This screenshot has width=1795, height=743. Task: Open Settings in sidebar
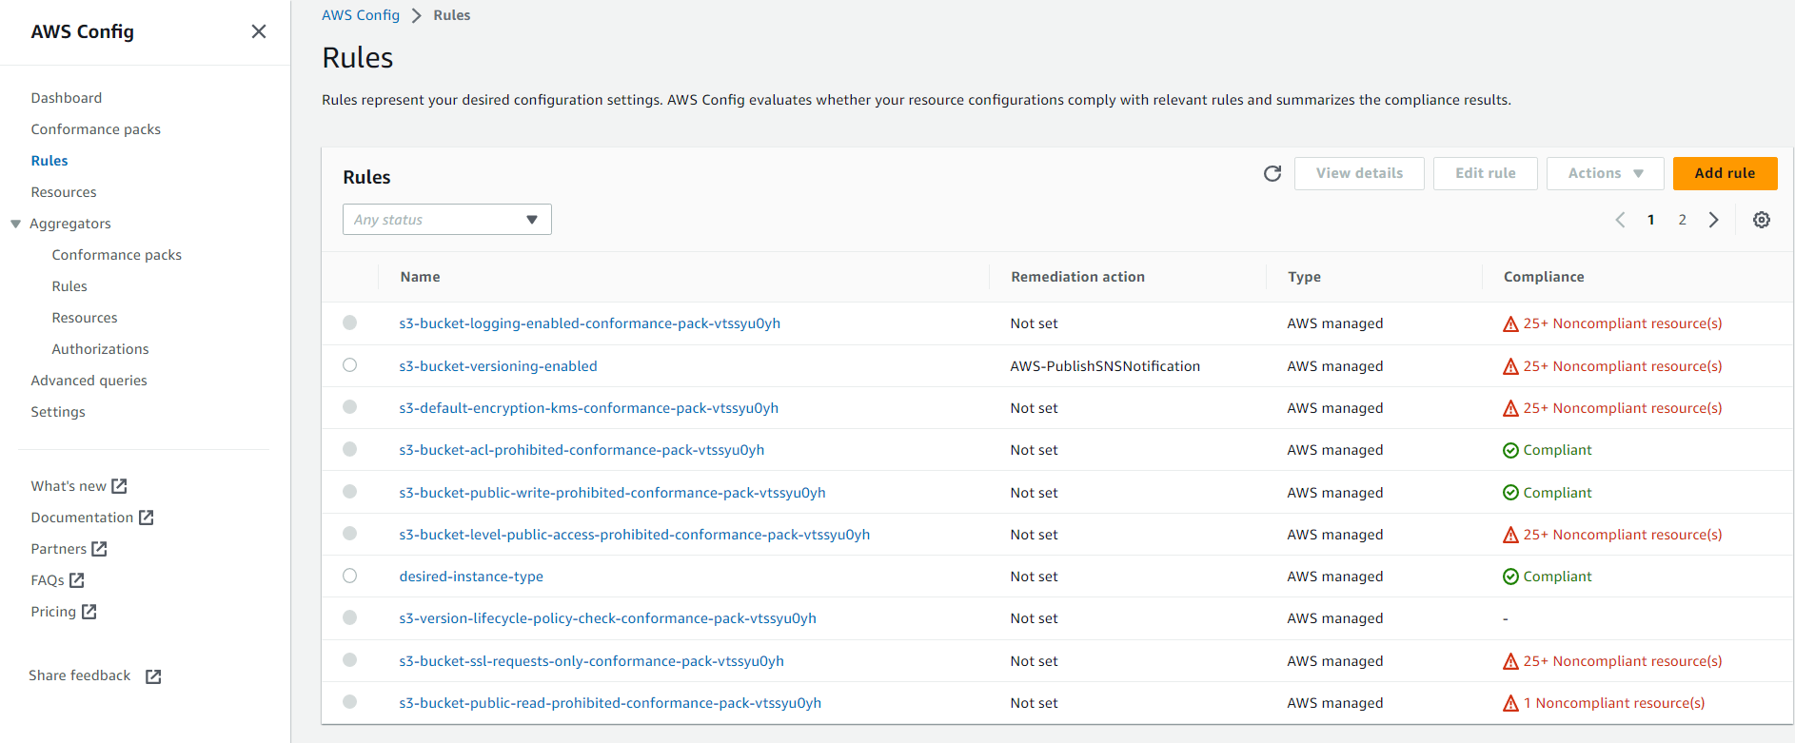tap(58, 412)
